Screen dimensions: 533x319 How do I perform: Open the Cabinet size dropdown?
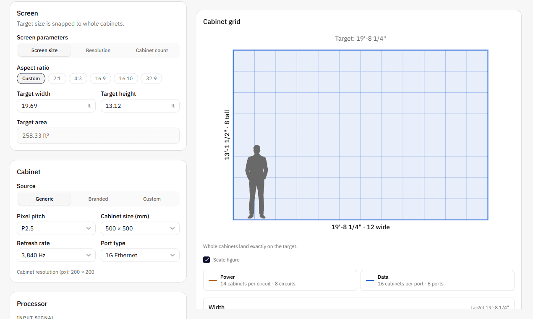pos(140,228)
